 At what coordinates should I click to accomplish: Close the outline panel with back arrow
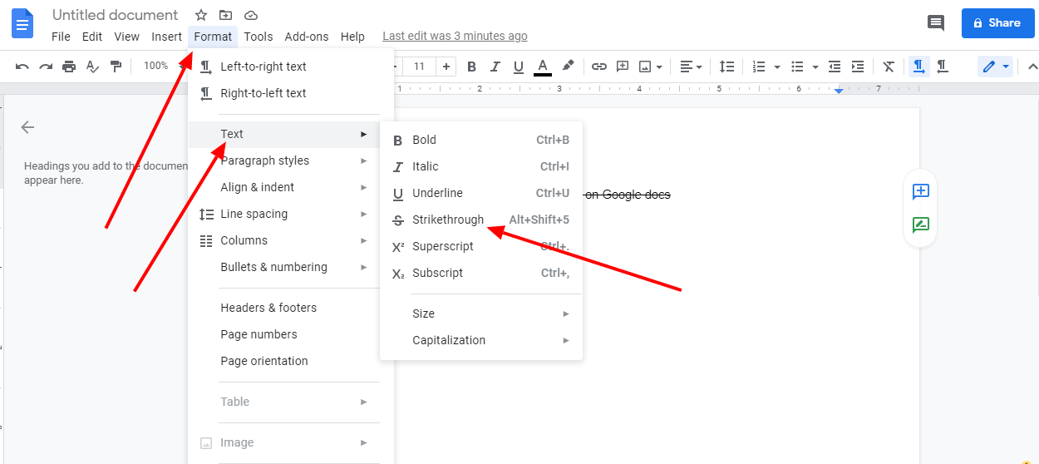(27, 127)
